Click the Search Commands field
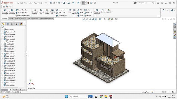This screenshot has width=177, height=99. 144,3
